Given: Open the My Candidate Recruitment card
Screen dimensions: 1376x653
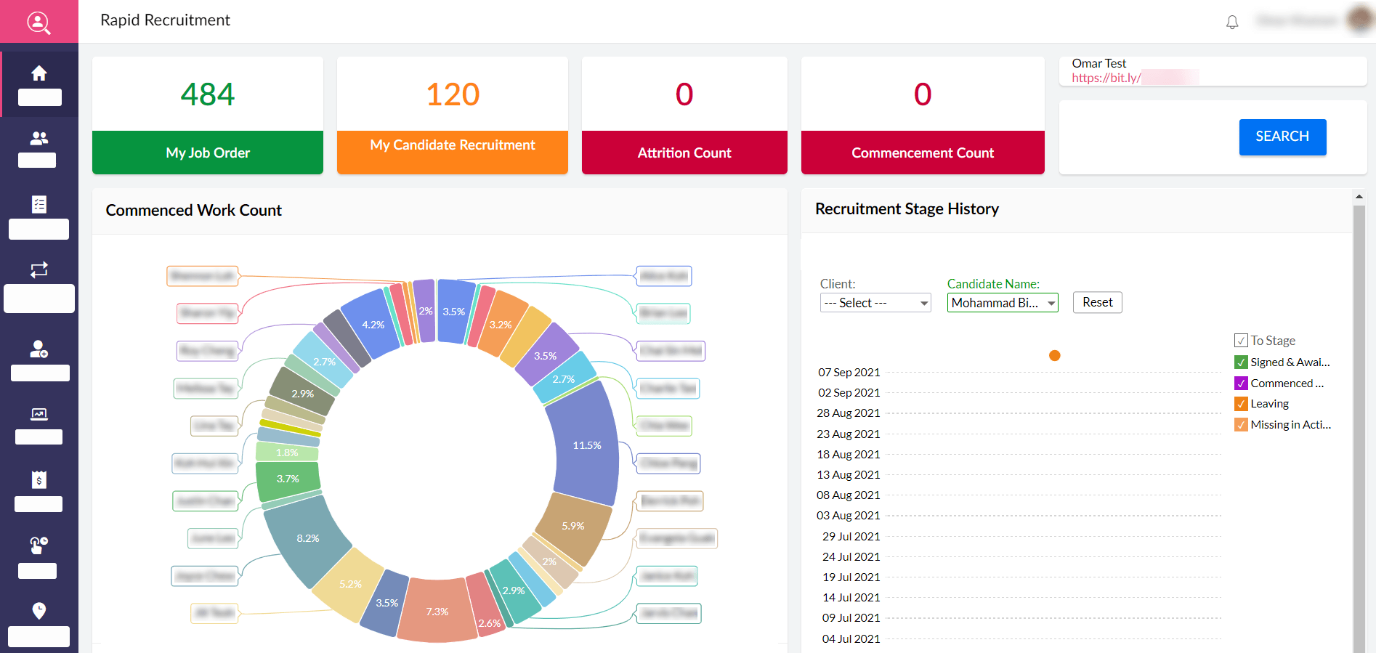Looking at the screenshot, I should 452,115.
